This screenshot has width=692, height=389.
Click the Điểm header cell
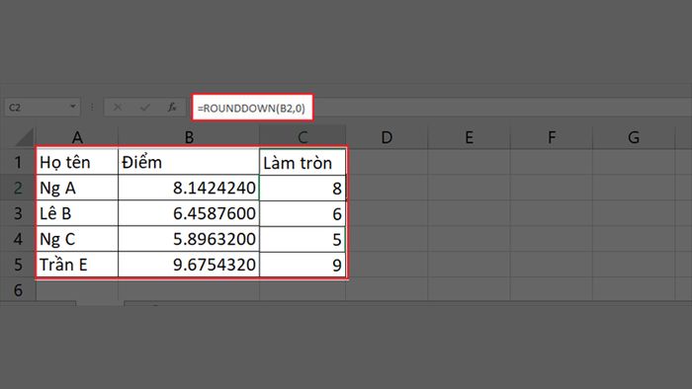pyautogui.click(x=189, y=162)
